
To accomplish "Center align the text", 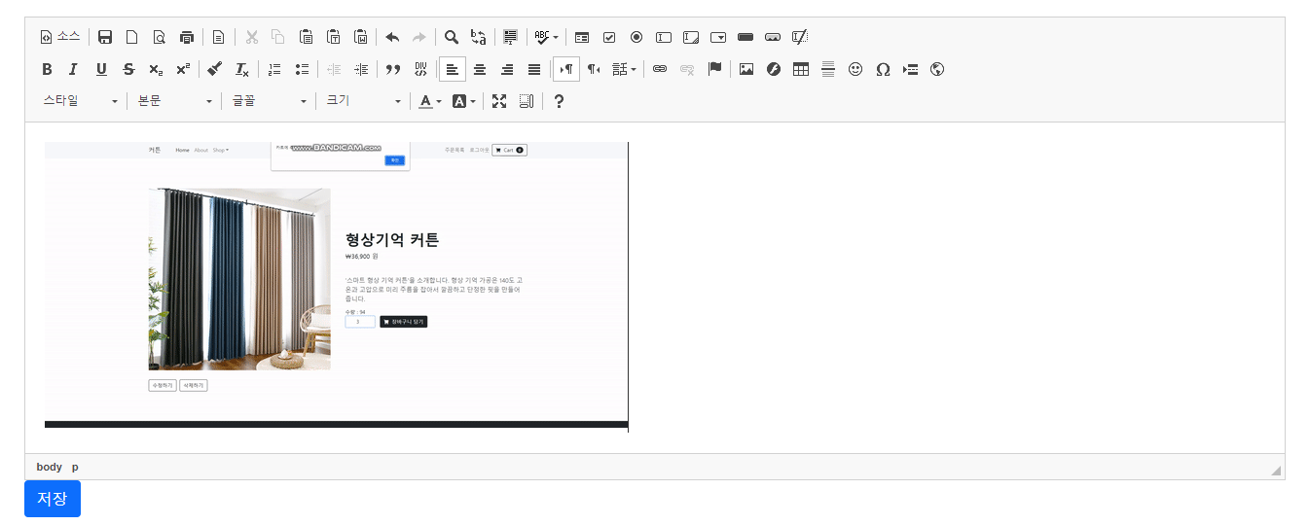I will pyautogui.click(x=480, y=69).
